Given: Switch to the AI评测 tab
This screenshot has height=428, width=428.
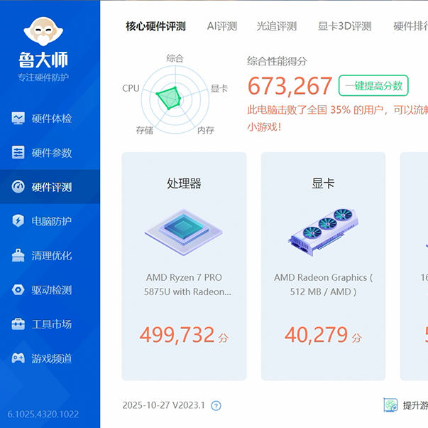Looking at the screenshot, I should click(221, 26).
